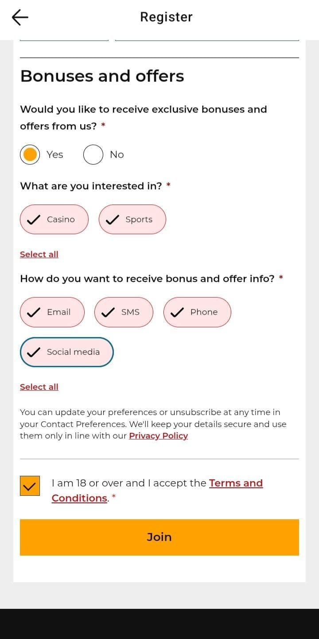Click the checkmark on the Email chip
The width and height of the screenshot is (319, 639).
[x=34, y=312]
